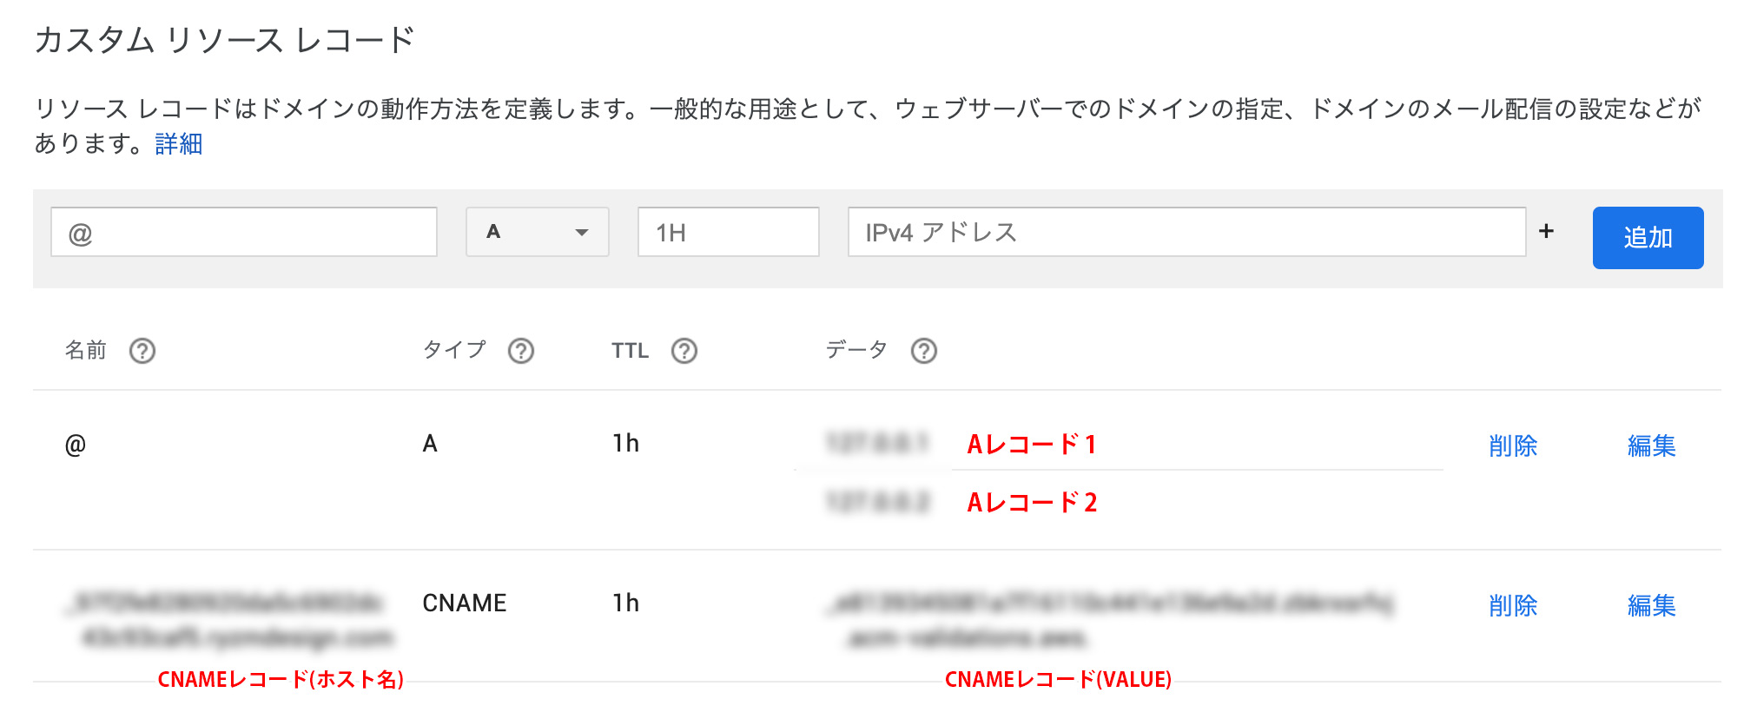
Task: Open help icon beside タイプ column header
Action: (521, 351)
